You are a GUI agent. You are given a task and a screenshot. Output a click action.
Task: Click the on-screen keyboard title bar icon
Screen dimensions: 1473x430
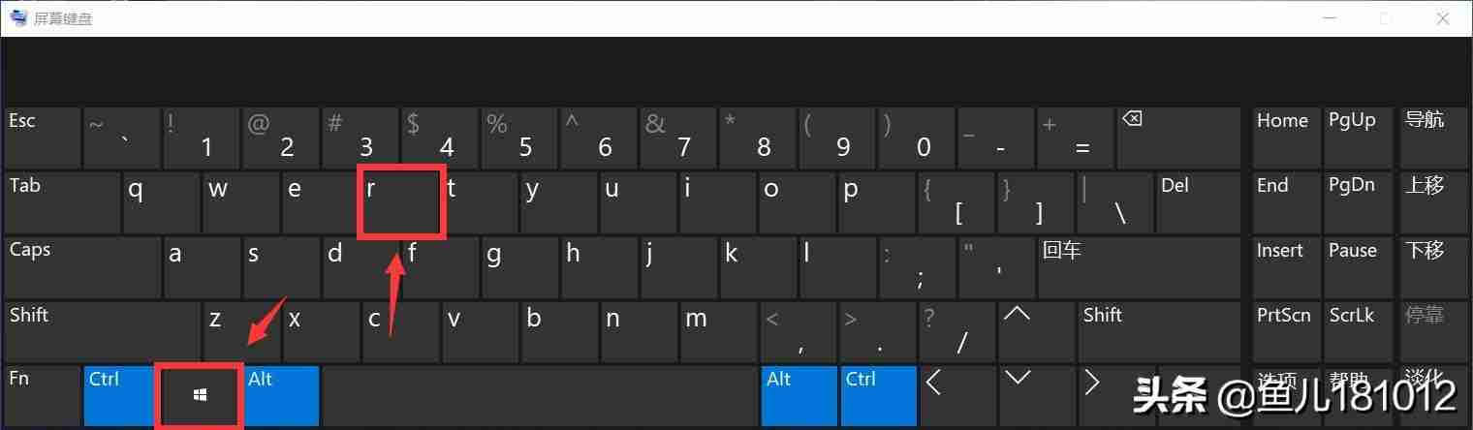18,17
